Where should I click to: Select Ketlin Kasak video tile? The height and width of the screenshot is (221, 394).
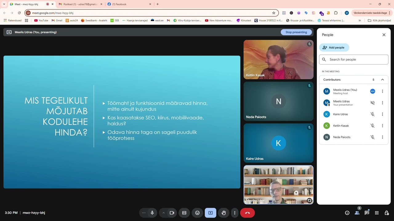(x=279, y=60)
